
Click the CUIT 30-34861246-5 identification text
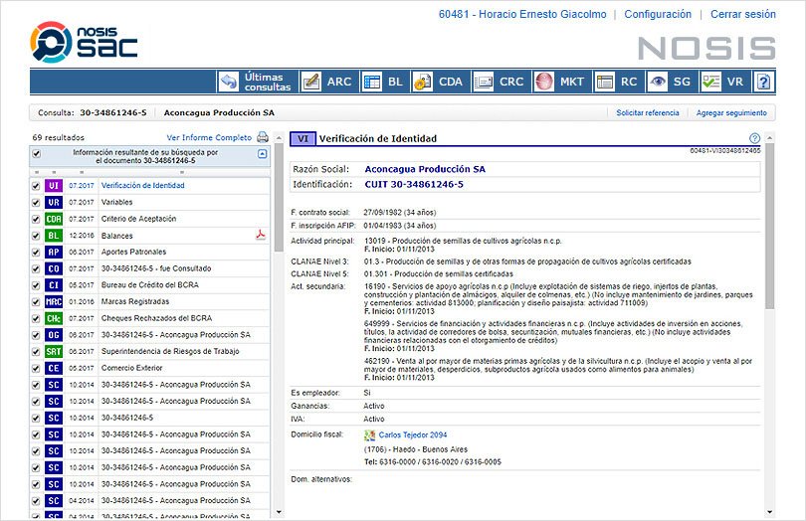(414, 185)
